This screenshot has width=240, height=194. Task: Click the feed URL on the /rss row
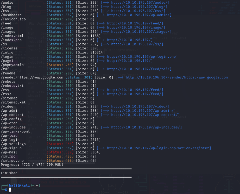134,90
